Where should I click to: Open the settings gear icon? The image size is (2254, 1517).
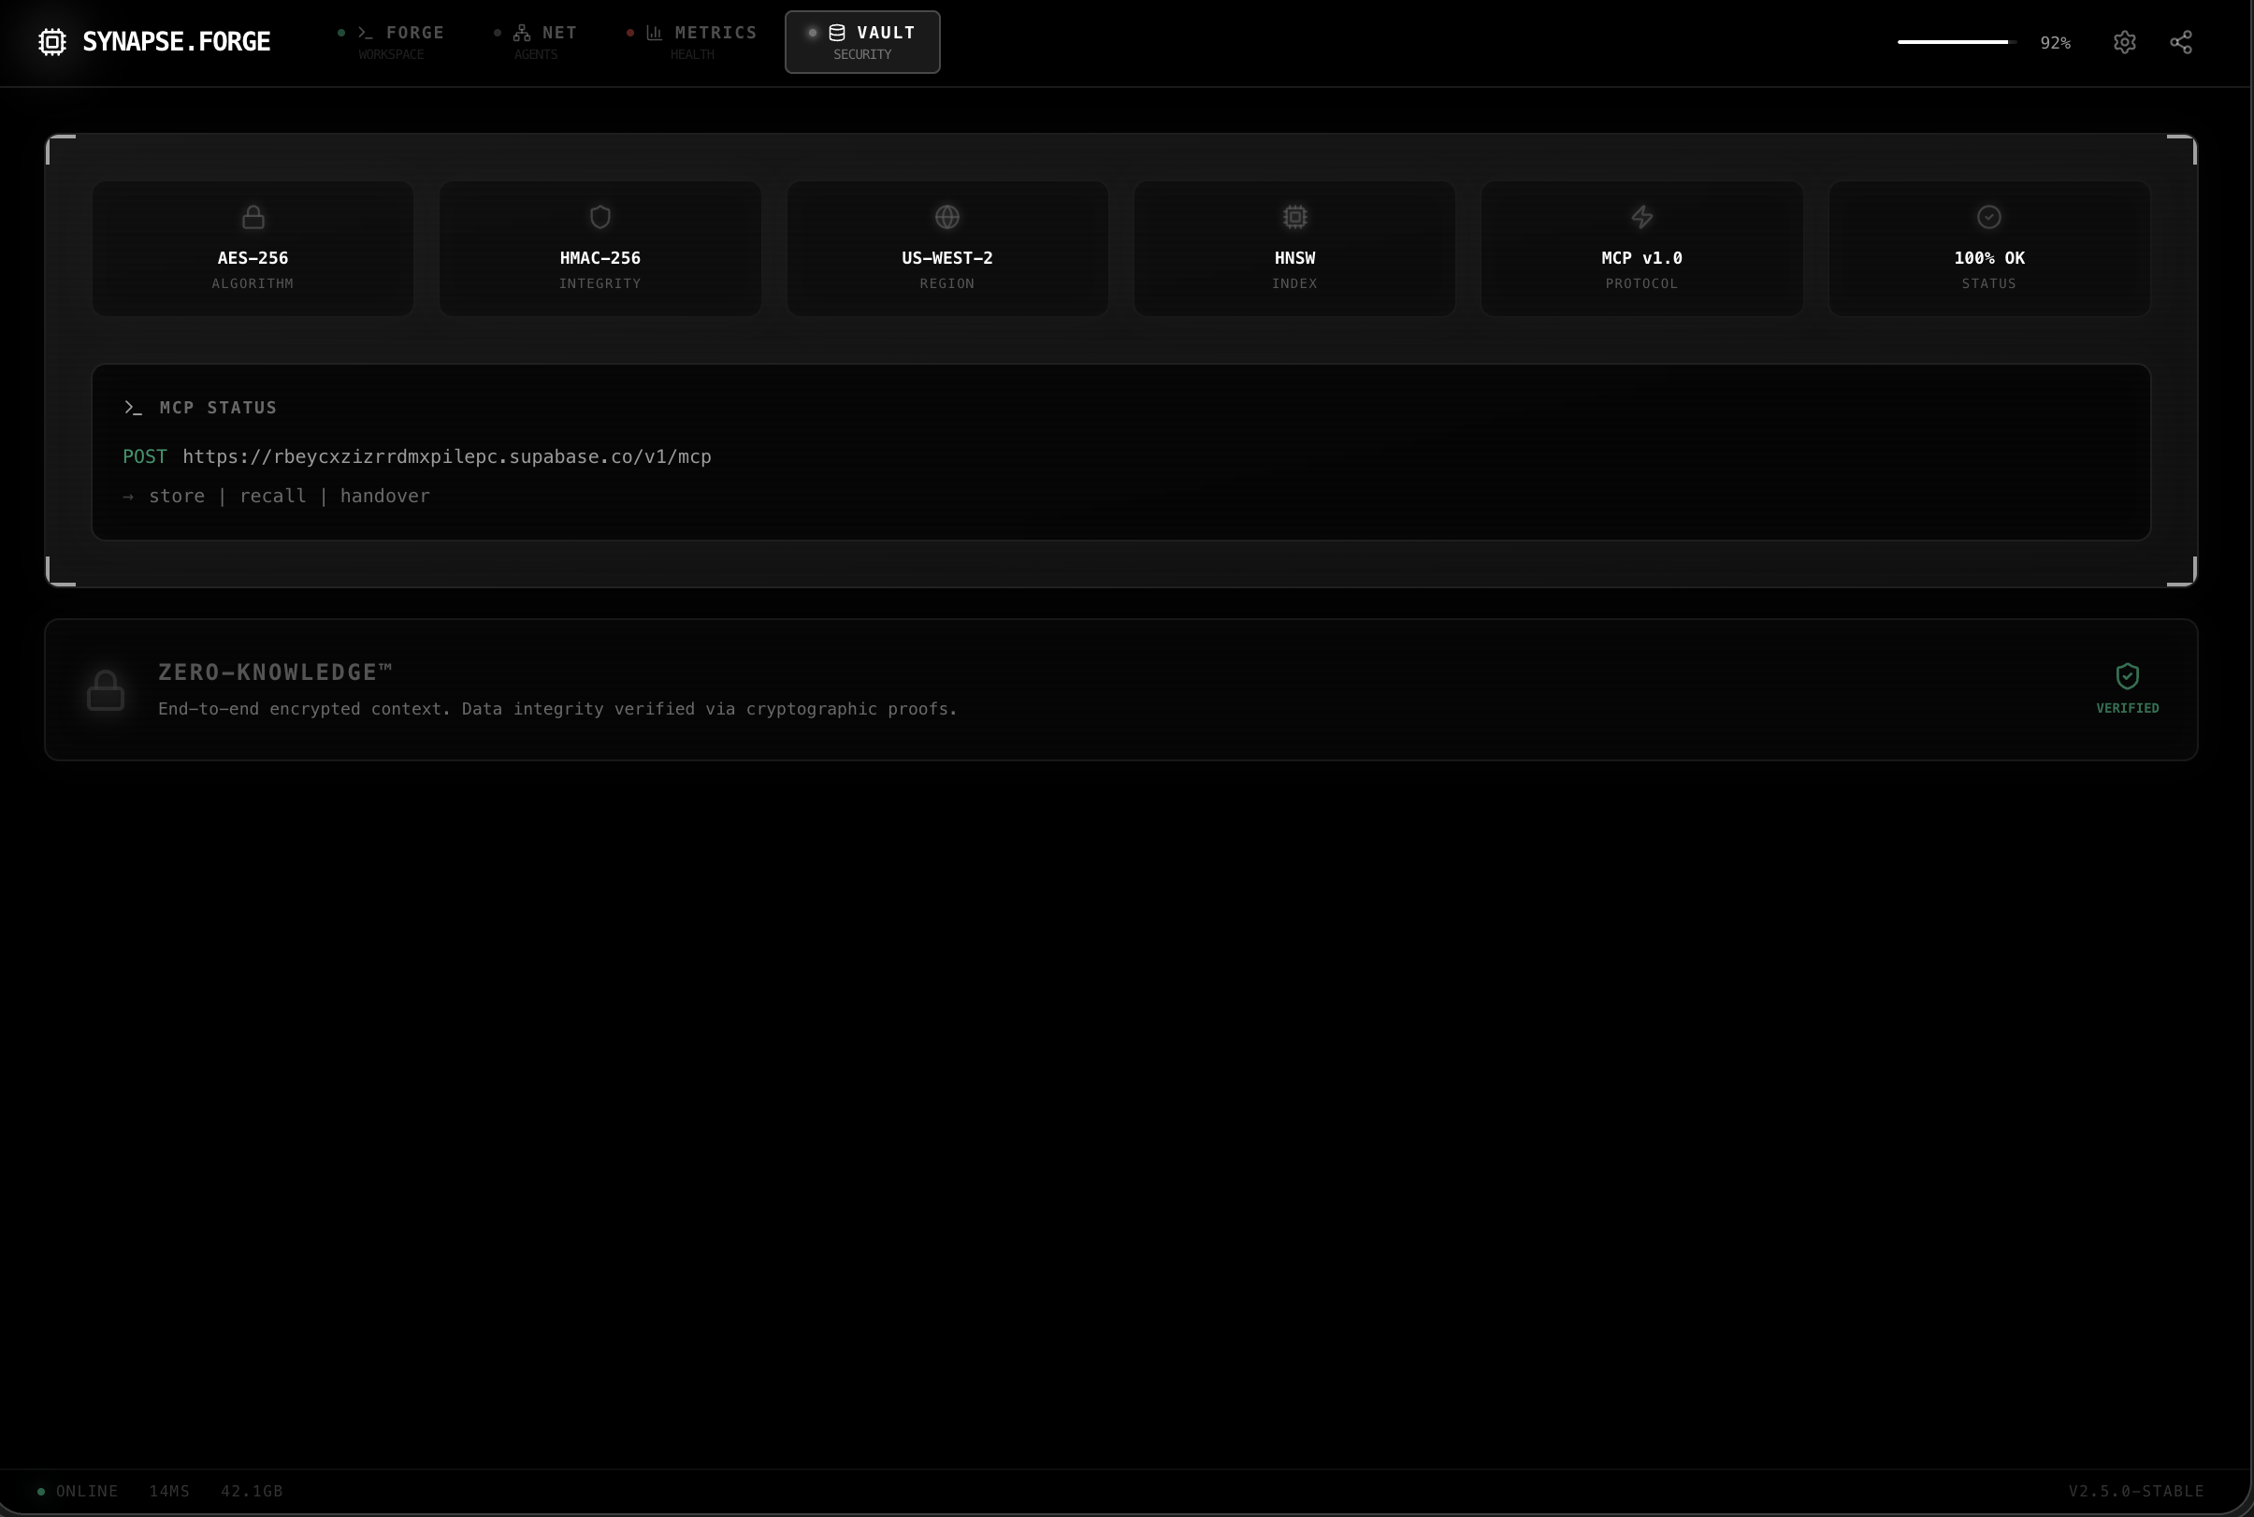(2125, 41)
